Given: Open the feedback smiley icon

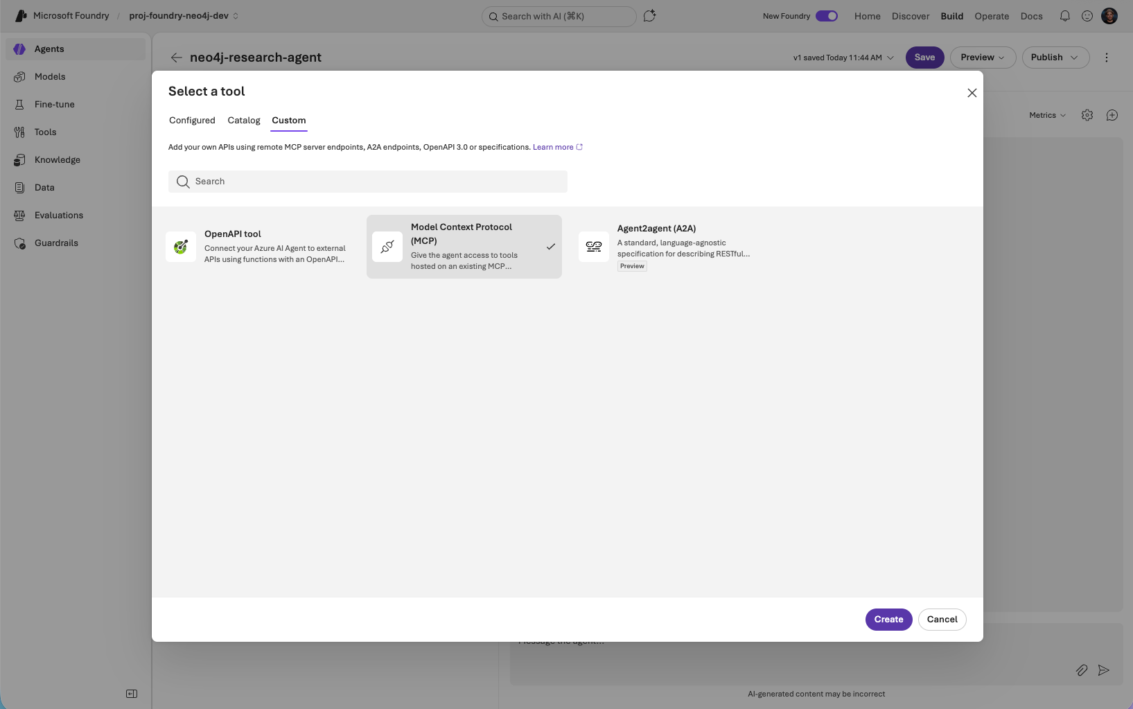Looking at the screenshot, I should (x=1087, y=16).
